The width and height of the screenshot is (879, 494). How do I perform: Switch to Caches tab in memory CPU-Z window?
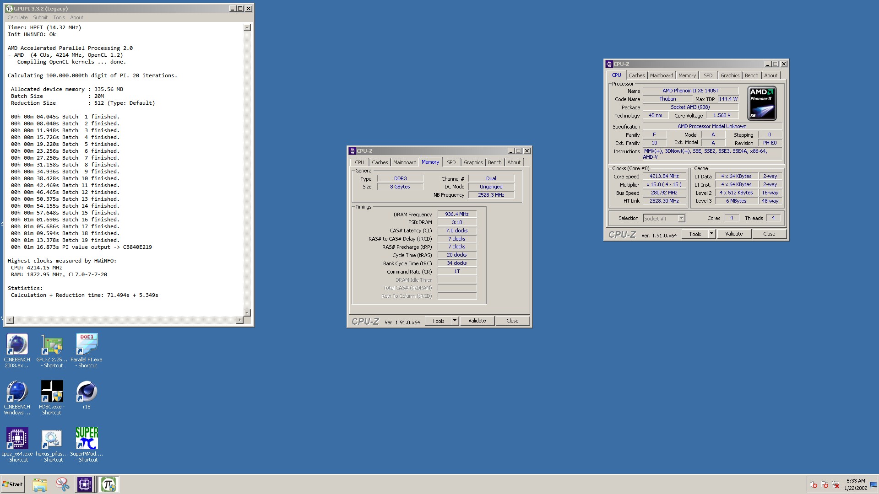pyautogui.click(x=380, y=162)
